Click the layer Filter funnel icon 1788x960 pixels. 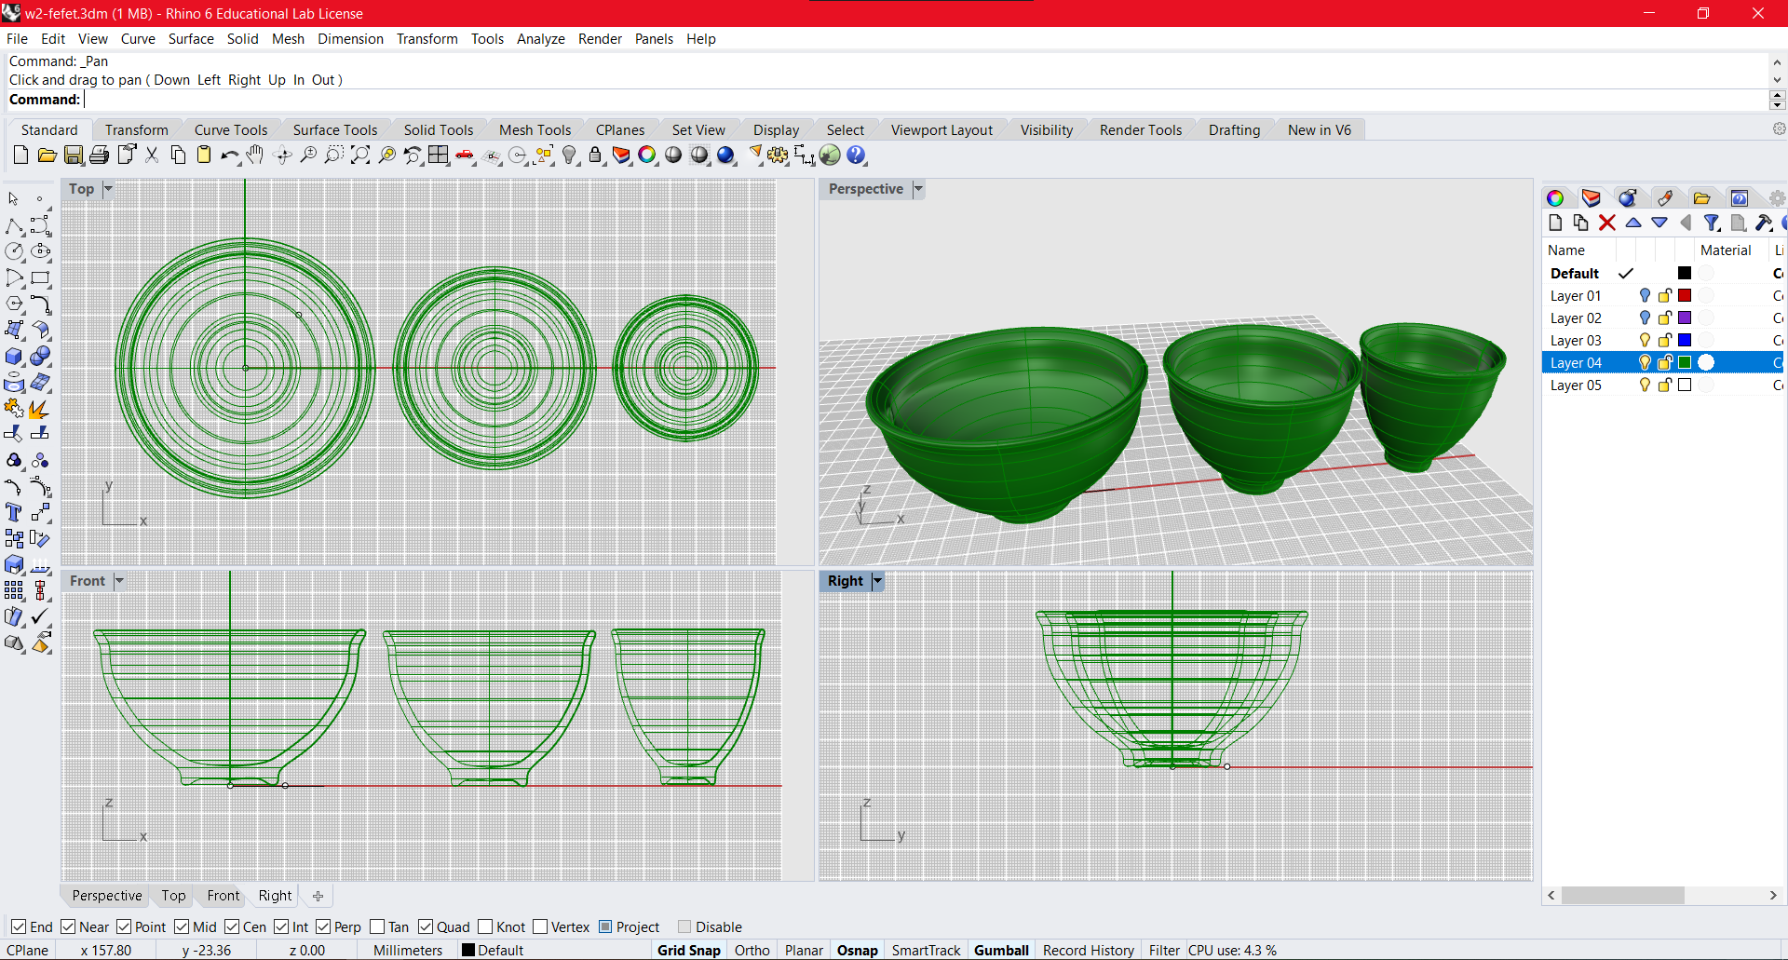pos(1712,223)
